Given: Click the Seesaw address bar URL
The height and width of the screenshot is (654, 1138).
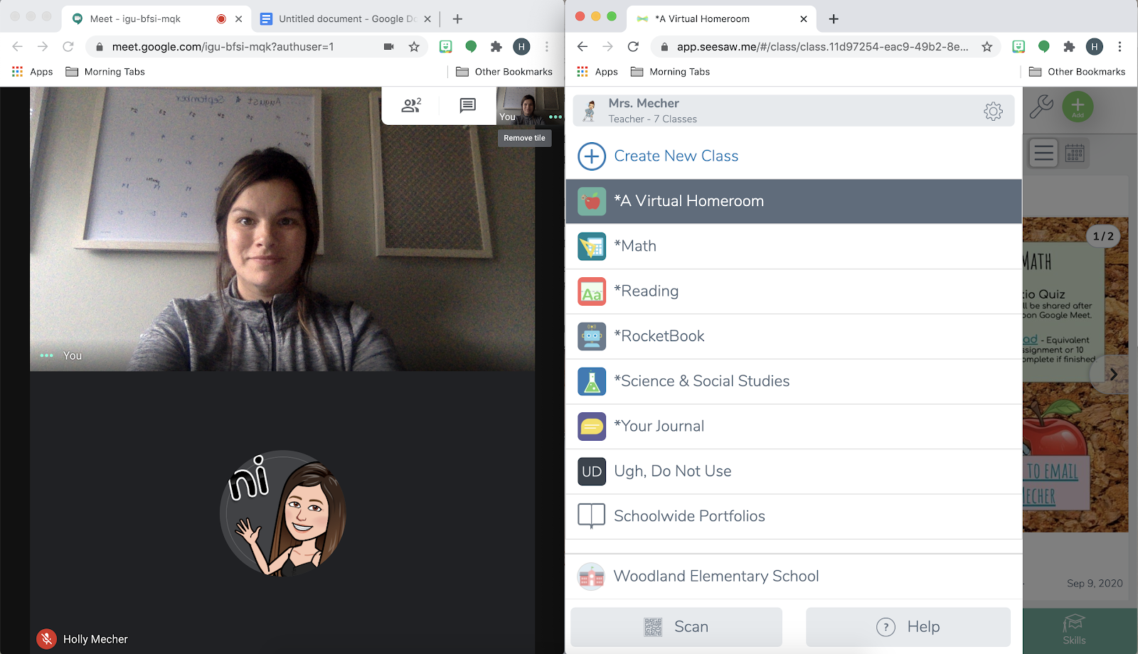Looking at the screenshot, I should [822, 47].
